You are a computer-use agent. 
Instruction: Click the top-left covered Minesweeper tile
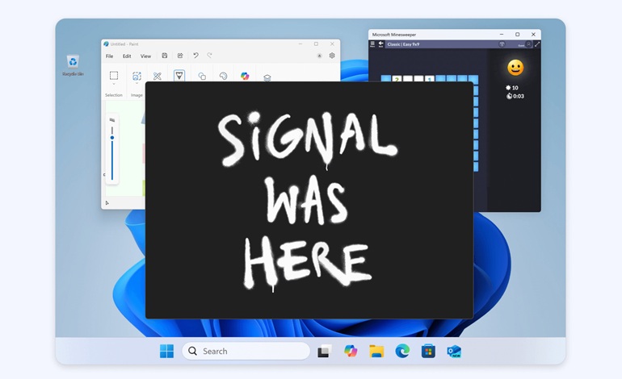pyautogui.click(x=386, y=78)
